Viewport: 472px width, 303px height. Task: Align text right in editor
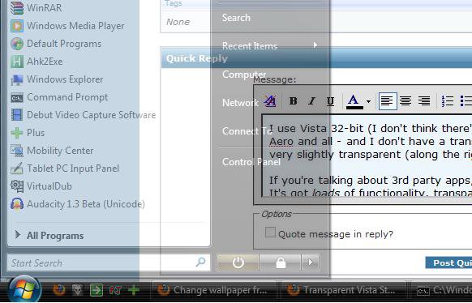(x=424, y=101)
